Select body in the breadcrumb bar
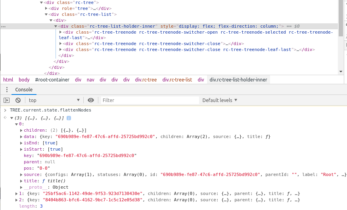Image resolution: width=347 pixels, height=210 pixels. 24,80
